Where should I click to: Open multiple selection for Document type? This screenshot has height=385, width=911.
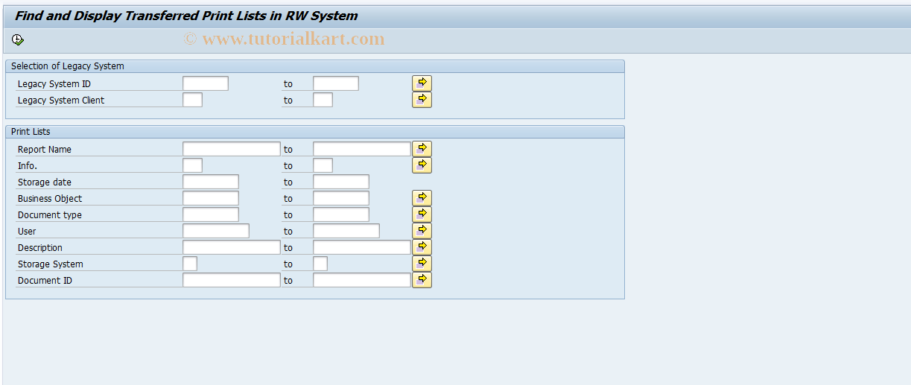pos(422,214)
